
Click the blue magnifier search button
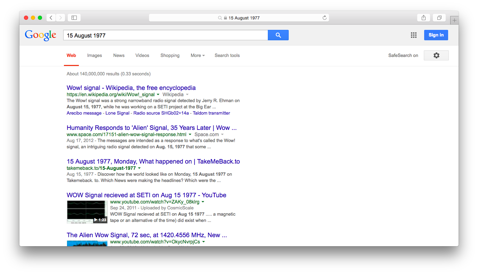pos(278,35)
